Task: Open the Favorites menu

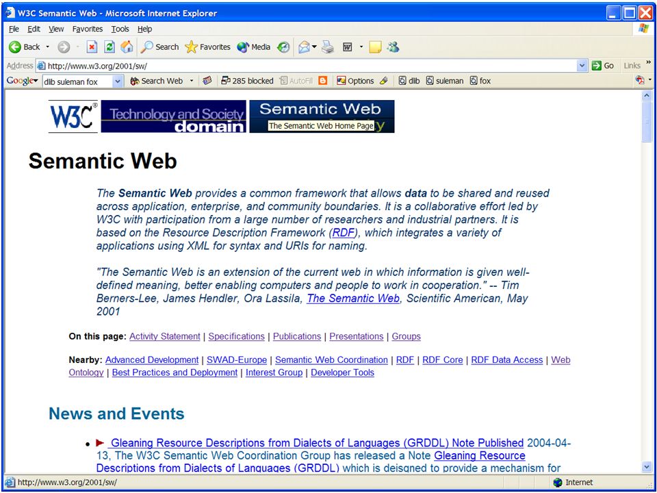Action: pos(87,29)
